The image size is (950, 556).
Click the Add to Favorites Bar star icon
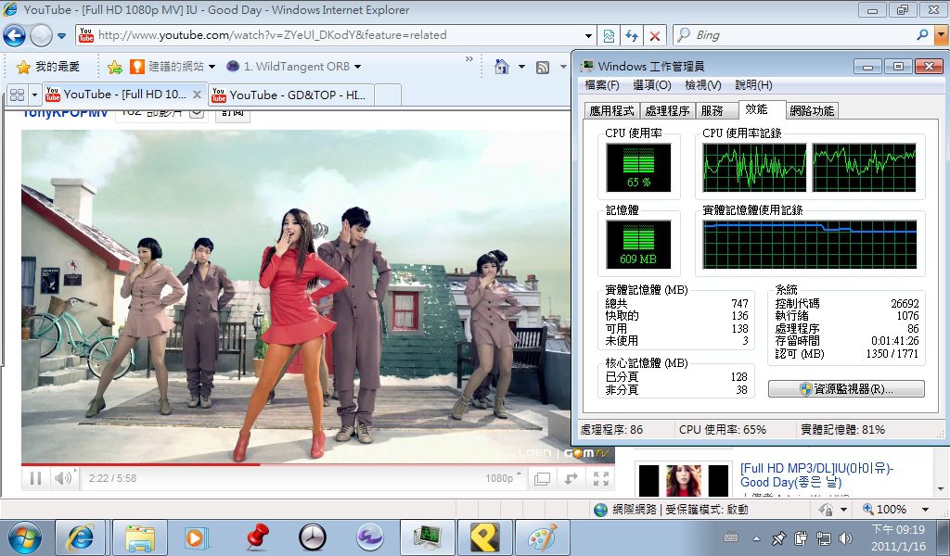pyautogui.click(x=114, y=67)
